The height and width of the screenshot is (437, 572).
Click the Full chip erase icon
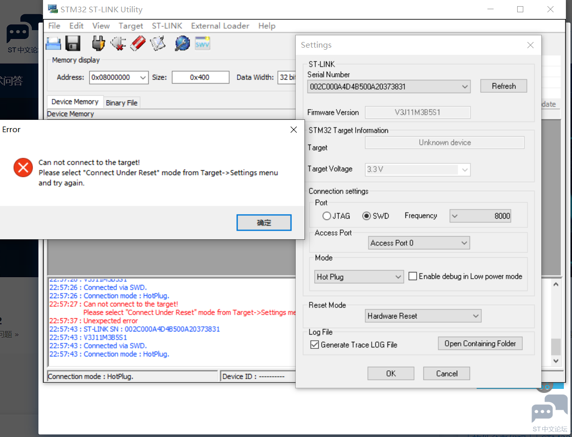click(138, 44)
